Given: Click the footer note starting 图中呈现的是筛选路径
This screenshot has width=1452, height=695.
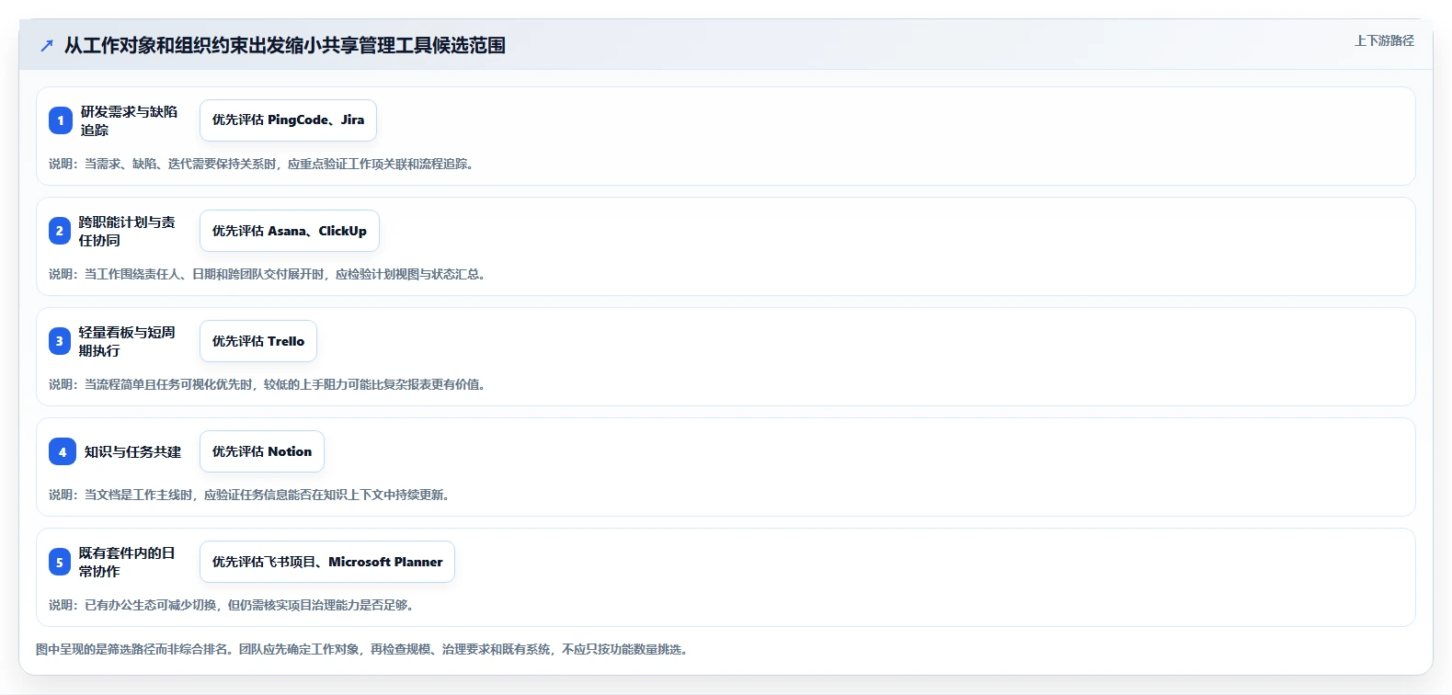Looking at the screenshot, I should pos(362,649).
